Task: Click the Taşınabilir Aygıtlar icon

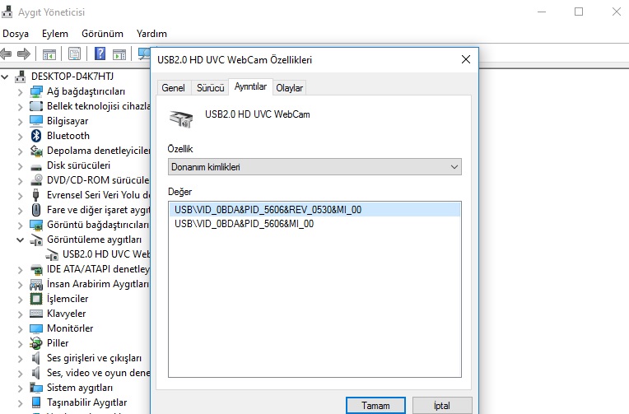Action: pyautogui.click(x=36, y=402)
